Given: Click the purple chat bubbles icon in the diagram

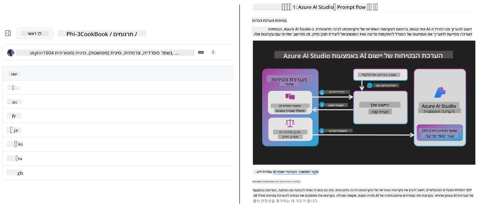Looking at the screenshot, I should [x=290, y=97].
